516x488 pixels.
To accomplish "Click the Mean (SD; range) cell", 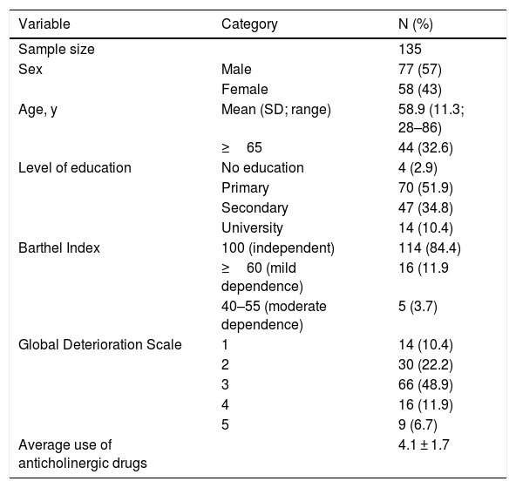I will pyautogui.click(x=275, y=110).
